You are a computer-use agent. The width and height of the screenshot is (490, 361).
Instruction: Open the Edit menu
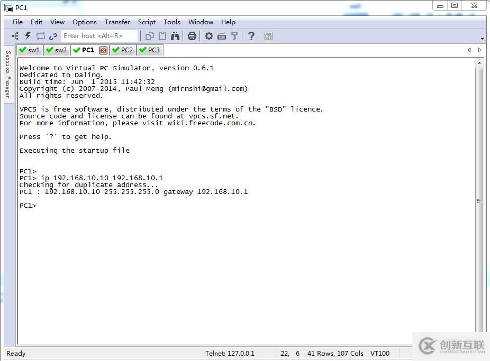[37, 22]
